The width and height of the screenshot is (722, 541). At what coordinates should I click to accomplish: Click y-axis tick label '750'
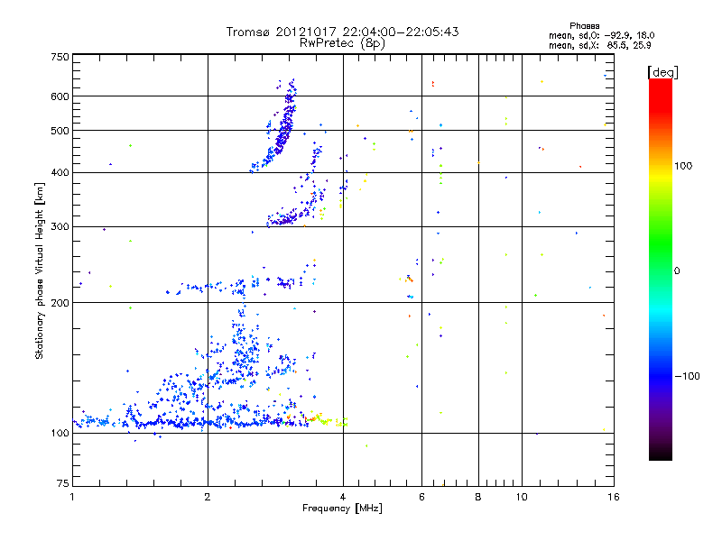coord(60,57)
